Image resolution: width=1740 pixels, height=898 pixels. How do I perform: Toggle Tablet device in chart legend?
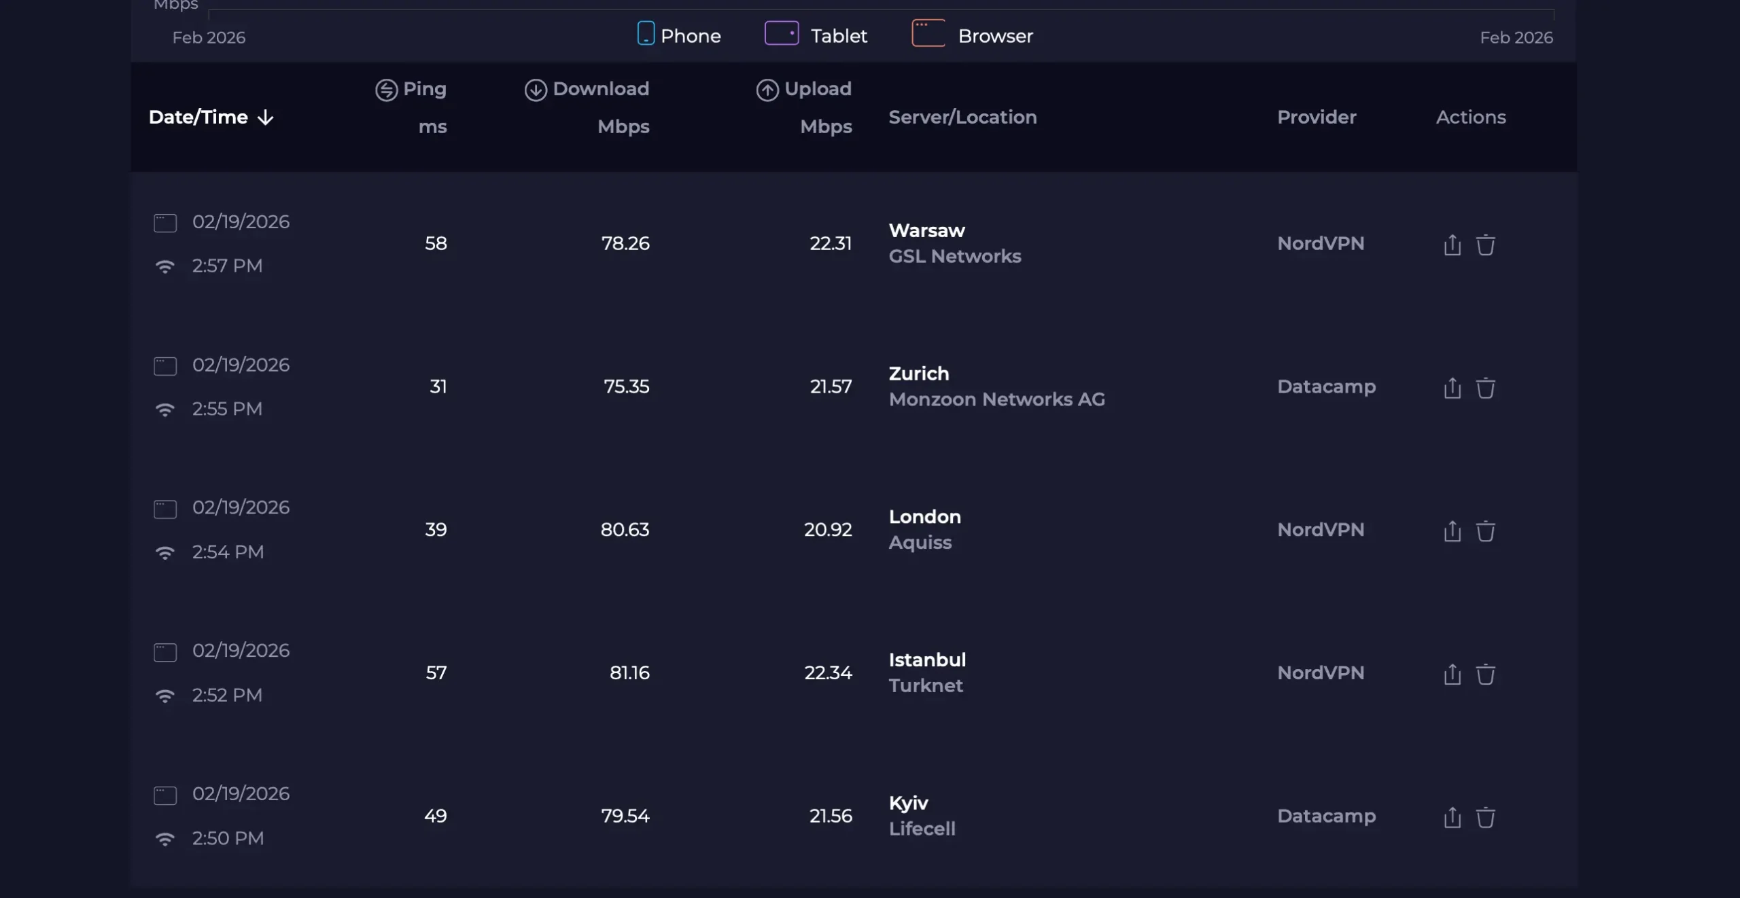tap(816, 35)
